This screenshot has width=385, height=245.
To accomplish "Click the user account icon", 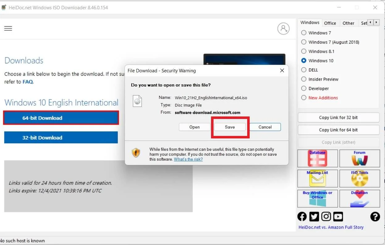I will coord(283,28).
